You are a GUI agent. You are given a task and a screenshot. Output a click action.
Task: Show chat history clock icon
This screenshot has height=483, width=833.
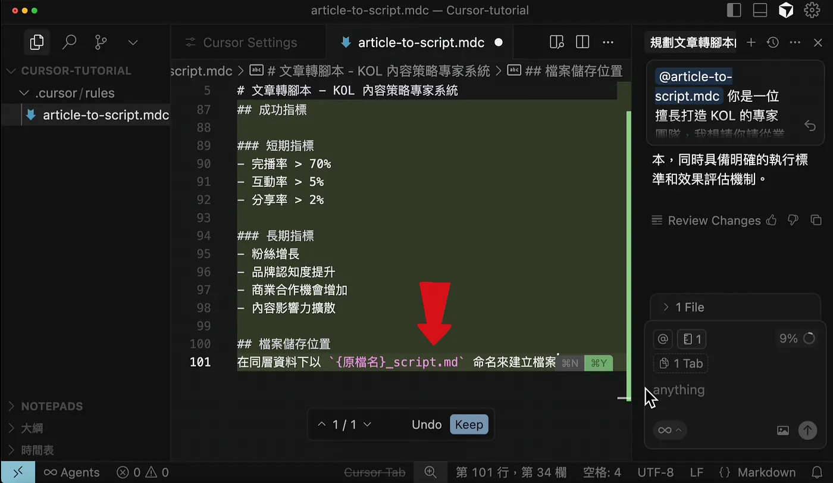(x=773, y=42)
